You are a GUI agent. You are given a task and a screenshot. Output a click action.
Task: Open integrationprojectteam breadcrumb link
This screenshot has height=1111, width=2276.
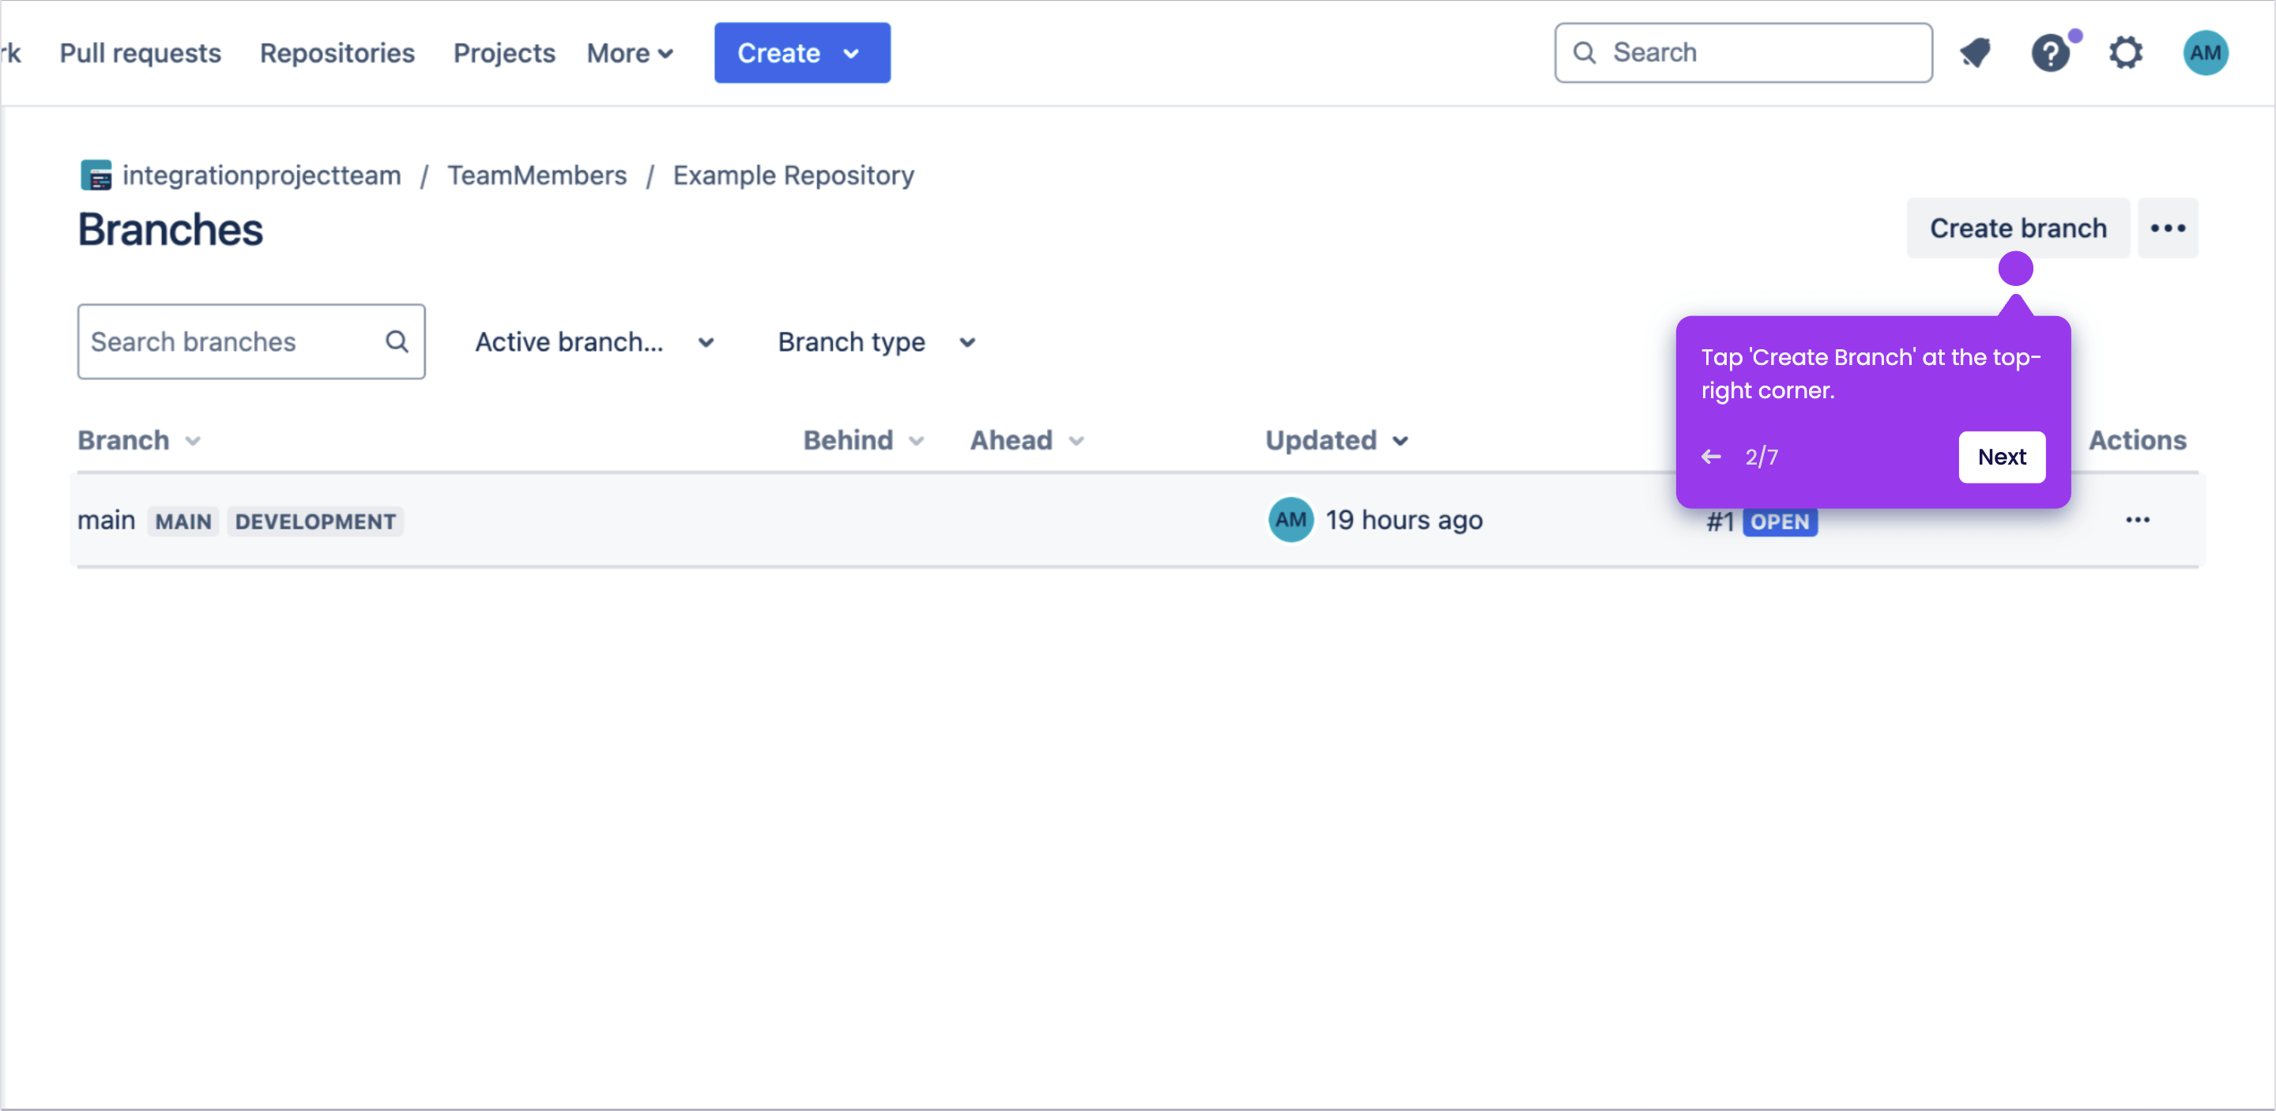(262, 175)
